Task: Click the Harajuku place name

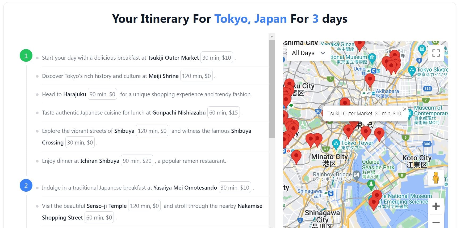Action: [75, 94]
